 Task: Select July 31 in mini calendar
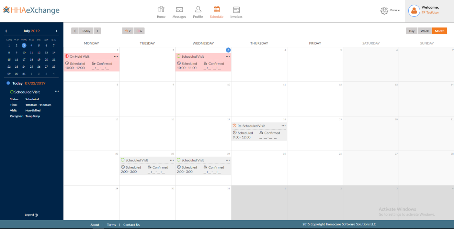click(24, 74)
